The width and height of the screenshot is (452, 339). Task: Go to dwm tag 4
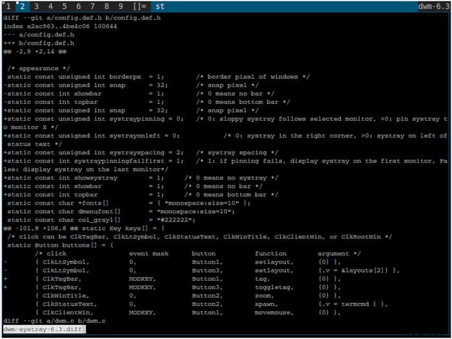(50, 6)
